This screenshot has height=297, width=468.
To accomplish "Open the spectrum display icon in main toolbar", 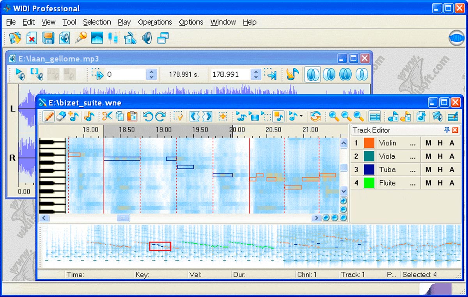I will (97, 38).
